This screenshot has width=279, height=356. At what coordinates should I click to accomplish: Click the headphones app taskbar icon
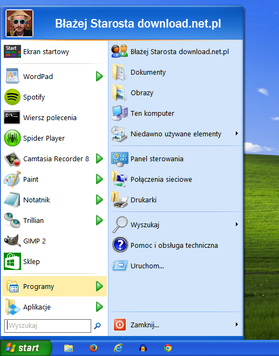[x=143, y=348]
